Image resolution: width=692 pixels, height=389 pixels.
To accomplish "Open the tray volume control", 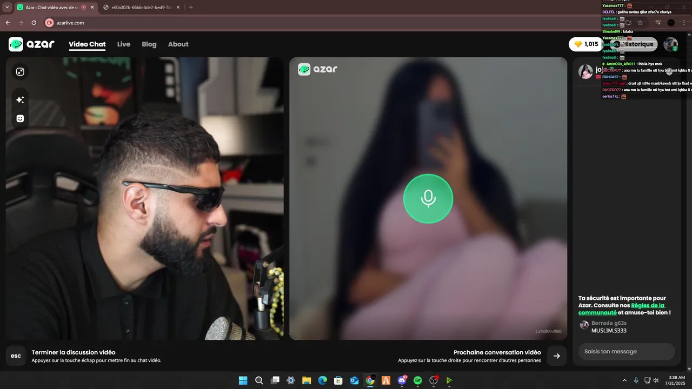I will coord(656,380).
